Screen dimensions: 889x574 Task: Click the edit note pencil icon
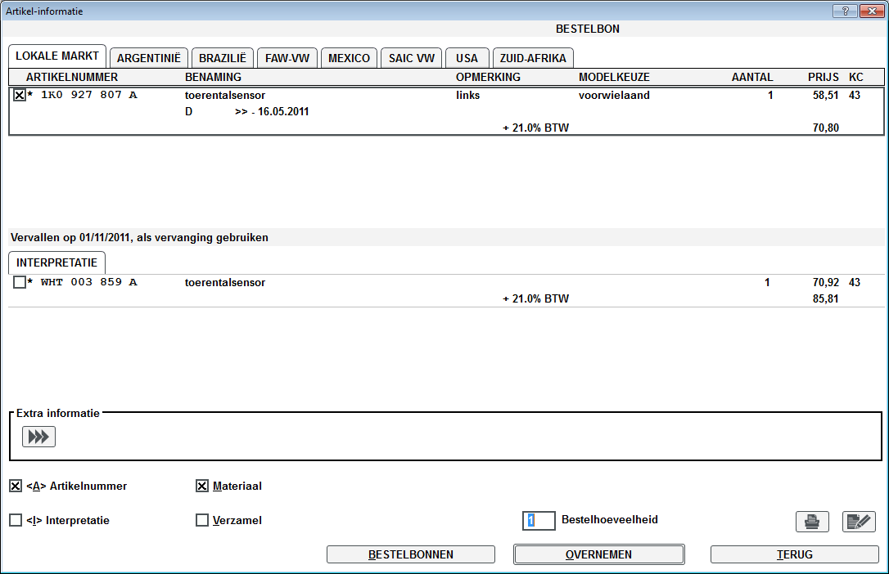[859, 521]
